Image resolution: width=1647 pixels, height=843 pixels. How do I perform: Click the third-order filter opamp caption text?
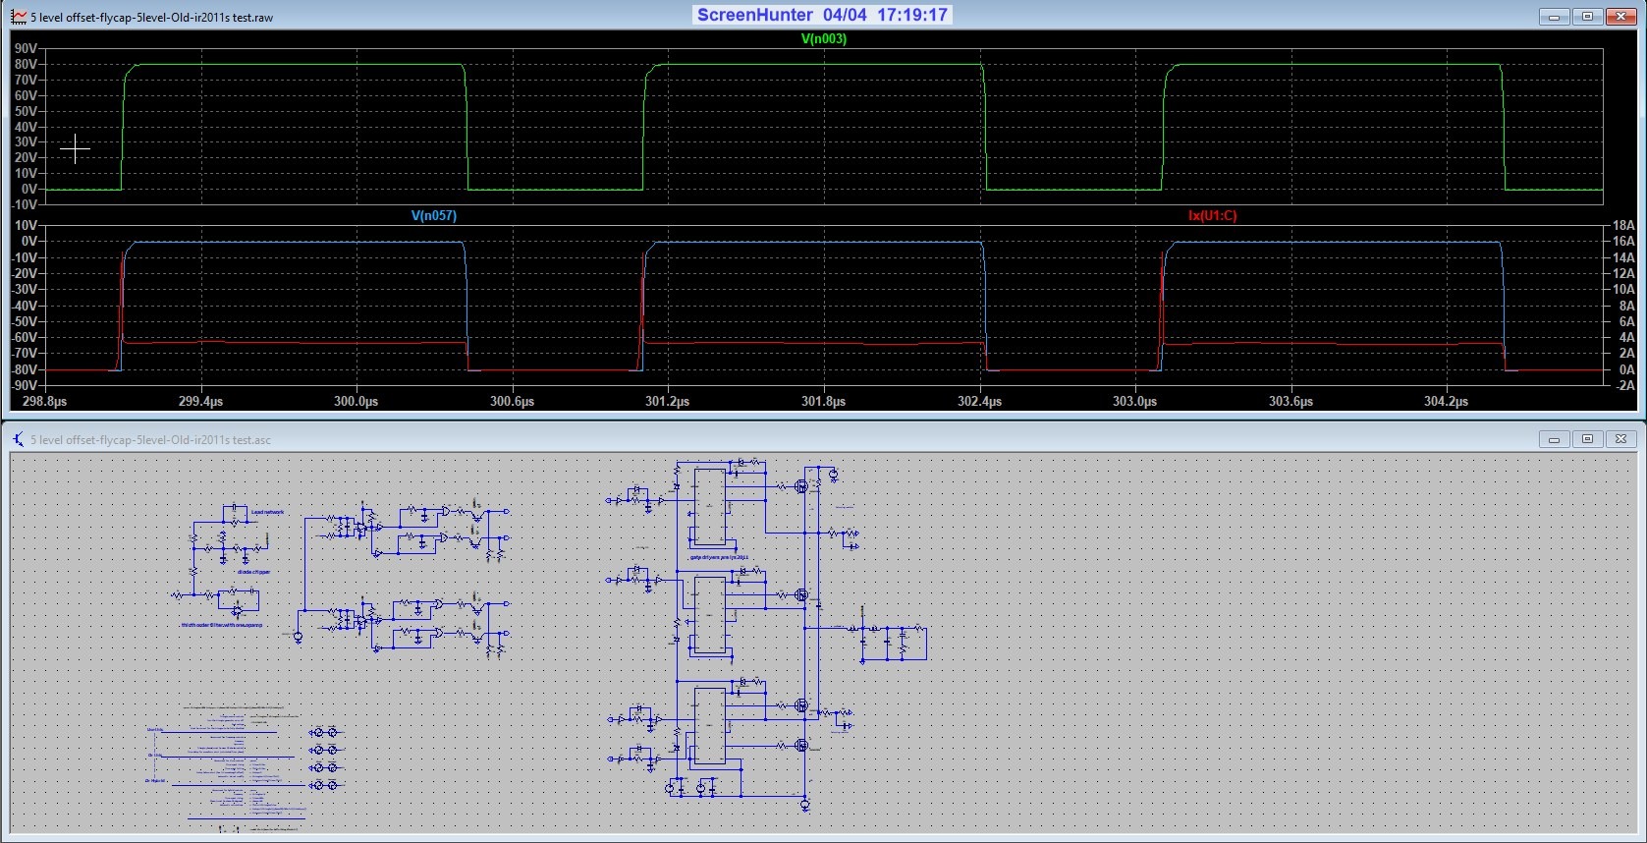[221, 625]
